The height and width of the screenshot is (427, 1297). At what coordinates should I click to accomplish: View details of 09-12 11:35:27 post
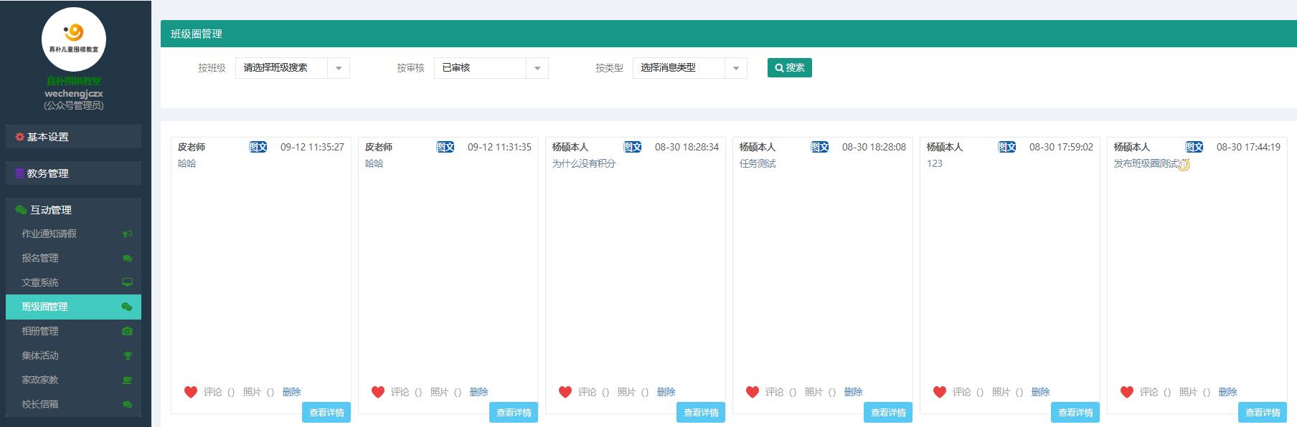click(326, 413)
